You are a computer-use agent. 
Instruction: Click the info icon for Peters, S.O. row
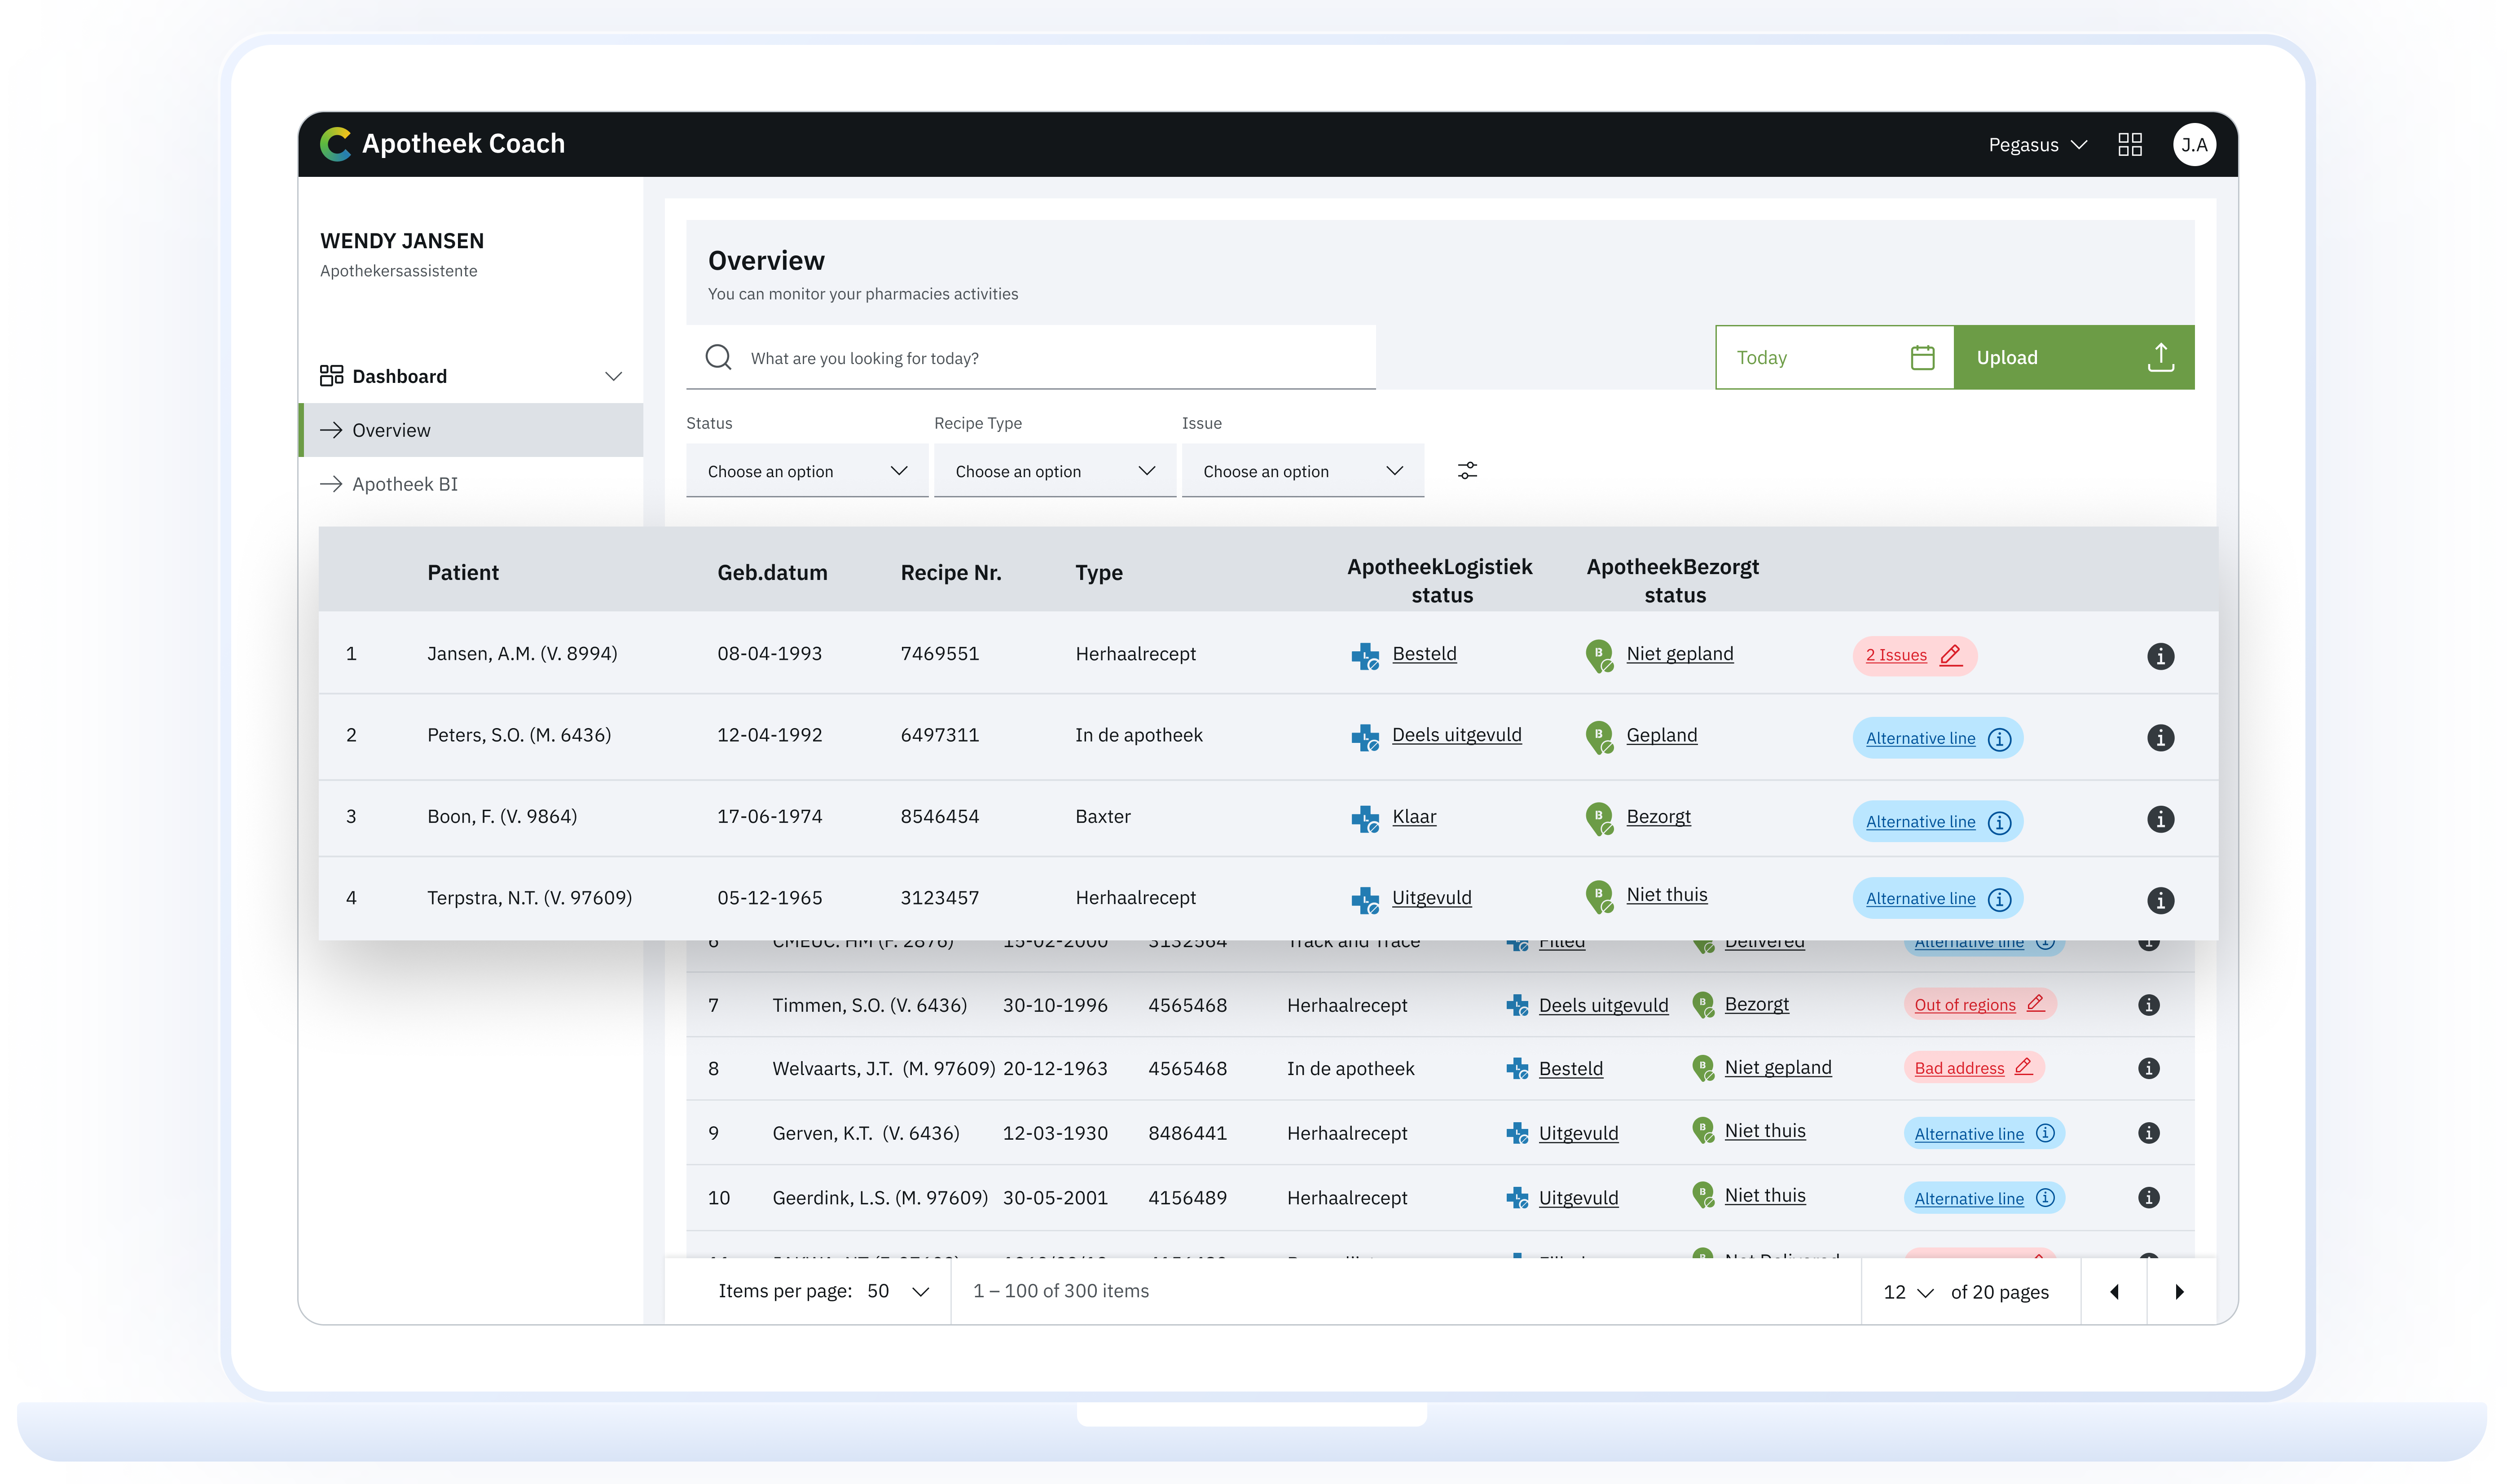coord(2160,738)
